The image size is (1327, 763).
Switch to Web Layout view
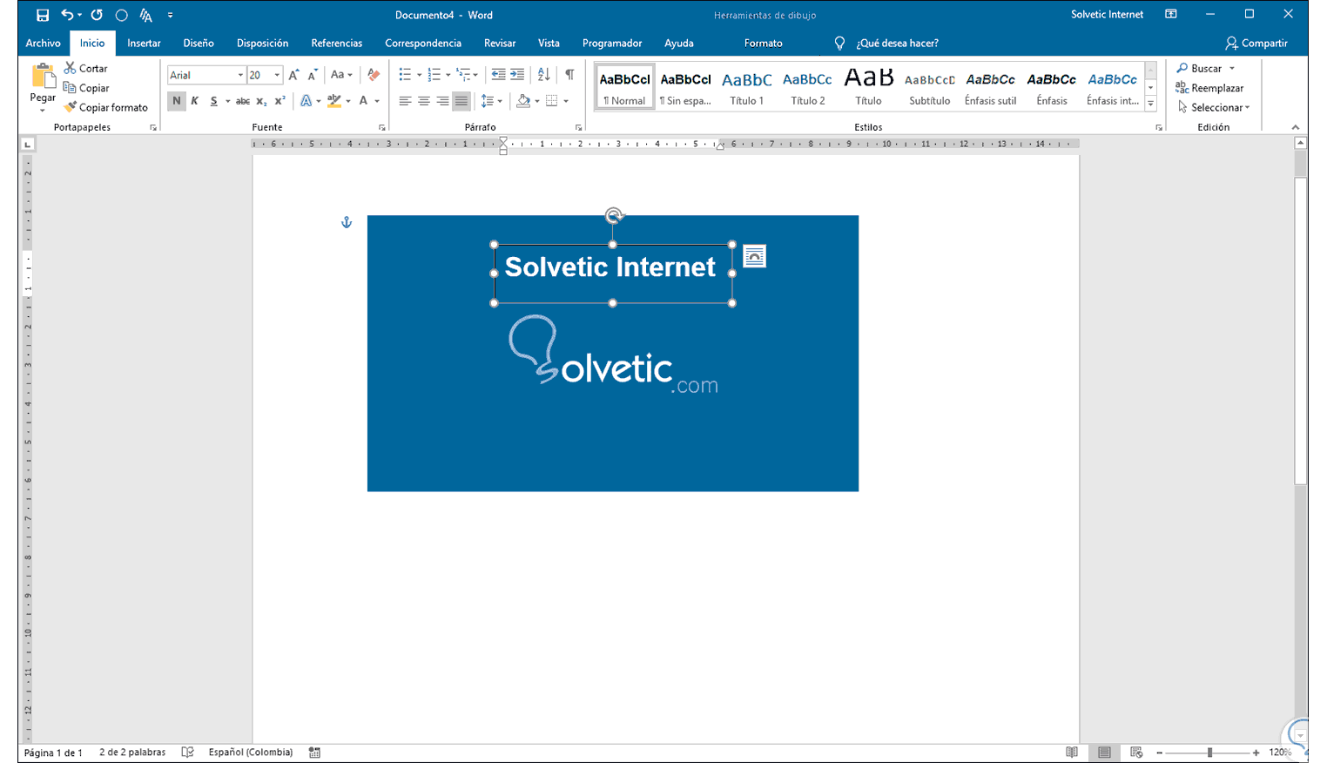(x=1136, y=753)
